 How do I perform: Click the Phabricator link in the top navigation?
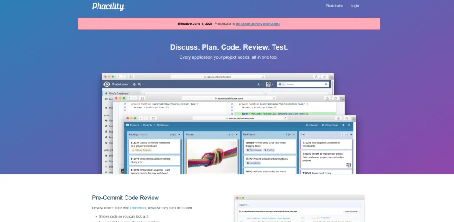click(x=334, y=6)
